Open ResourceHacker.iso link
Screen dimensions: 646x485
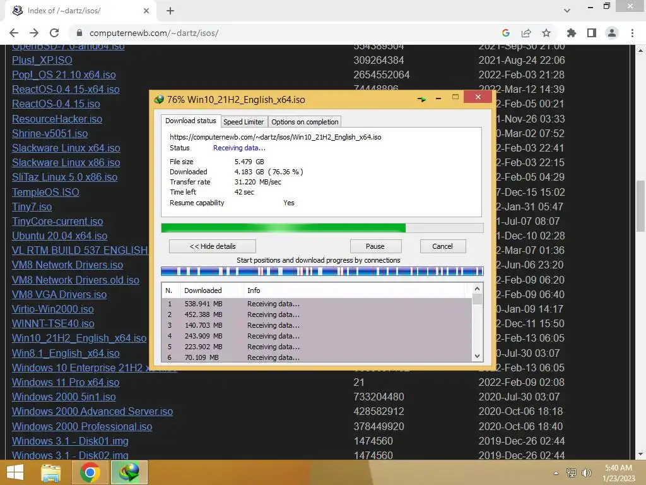(57, 119)
